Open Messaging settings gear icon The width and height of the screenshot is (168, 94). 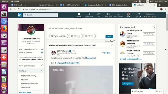[x=160, y=91]
